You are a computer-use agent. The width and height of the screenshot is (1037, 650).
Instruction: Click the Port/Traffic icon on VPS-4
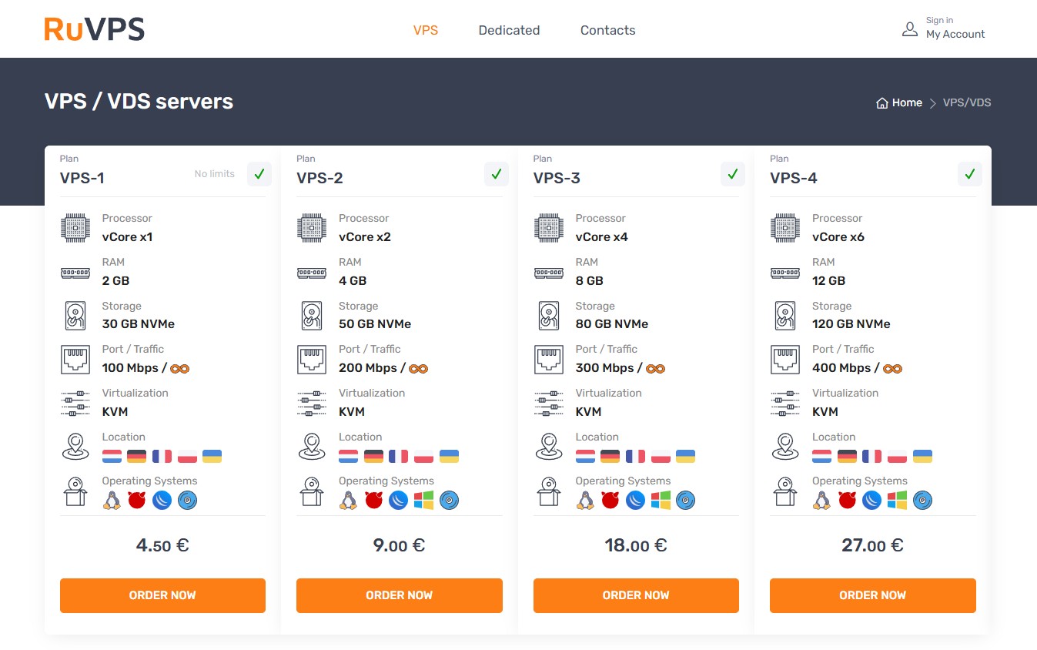[x=784, y=359]
